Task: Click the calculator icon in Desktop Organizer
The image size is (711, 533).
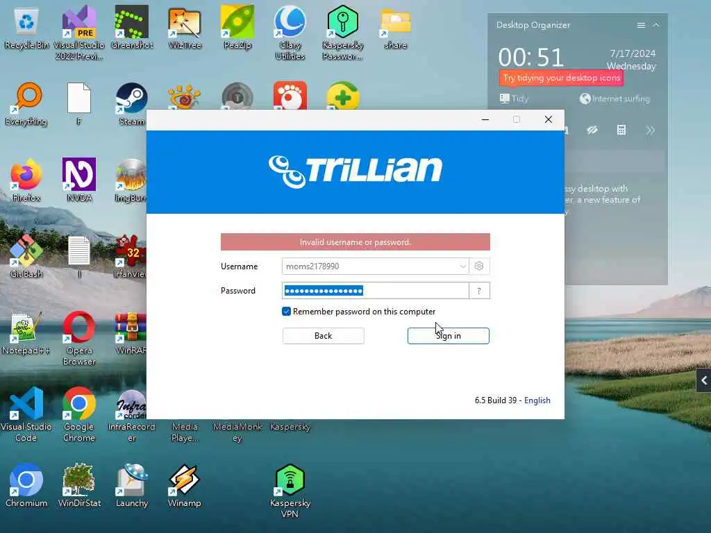Action: 621,130
